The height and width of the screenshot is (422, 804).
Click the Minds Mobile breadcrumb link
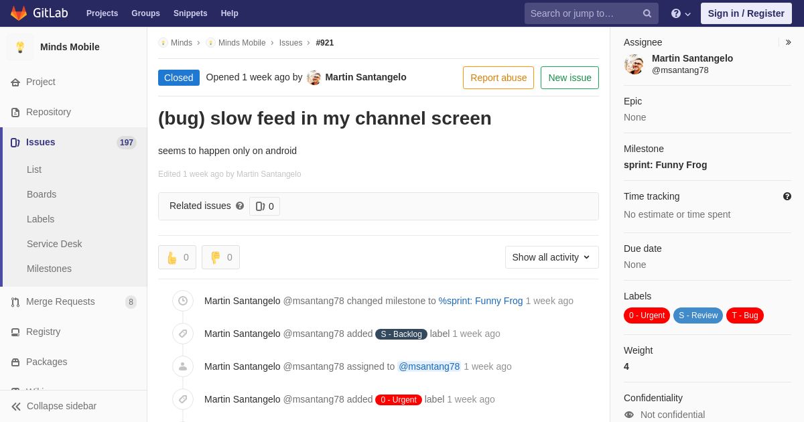pyautogui.click(x=242, y=43)
